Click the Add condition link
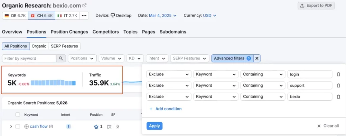Screen dimensions: 346x136 click(x=166, y=109)
